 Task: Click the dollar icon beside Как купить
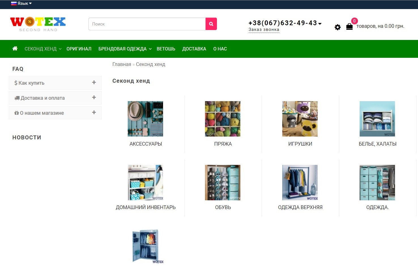tap(16, 83)
